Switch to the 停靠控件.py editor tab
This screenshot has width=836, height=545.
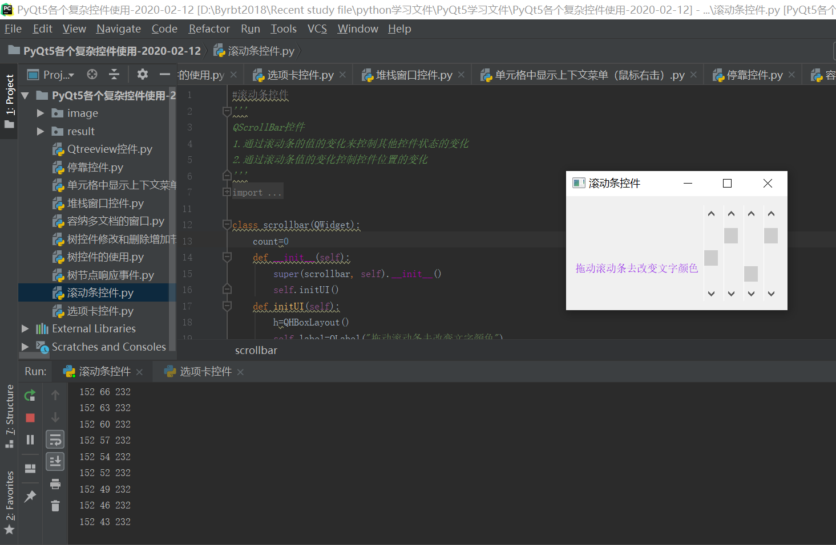point(754,75)
